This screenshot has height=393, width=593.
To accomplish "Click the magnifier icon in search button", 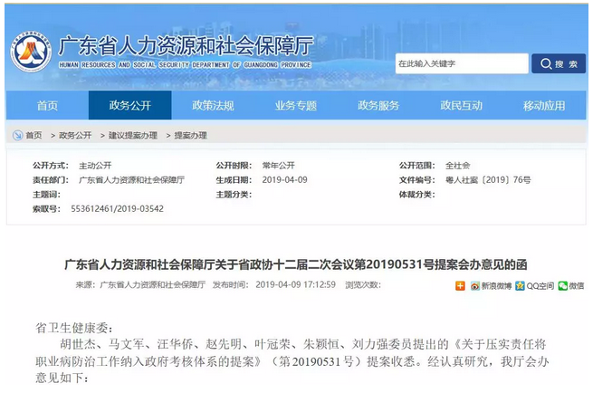I will [546, 63].
